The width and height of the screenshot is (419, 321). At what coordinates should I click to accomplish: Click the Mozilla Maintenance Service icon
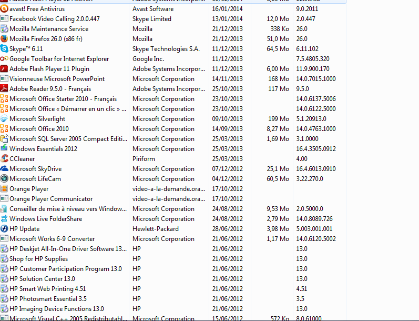4,28
